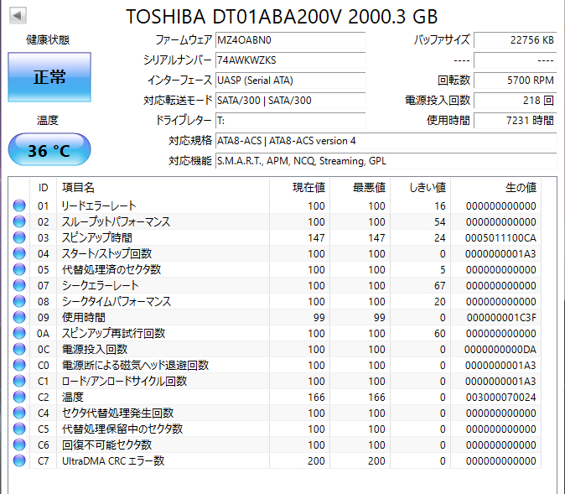Click the 対応機能 field with S.M.A.R.T., APM
Viewport: 565px width, 494px height.
[x=386, y=161]
